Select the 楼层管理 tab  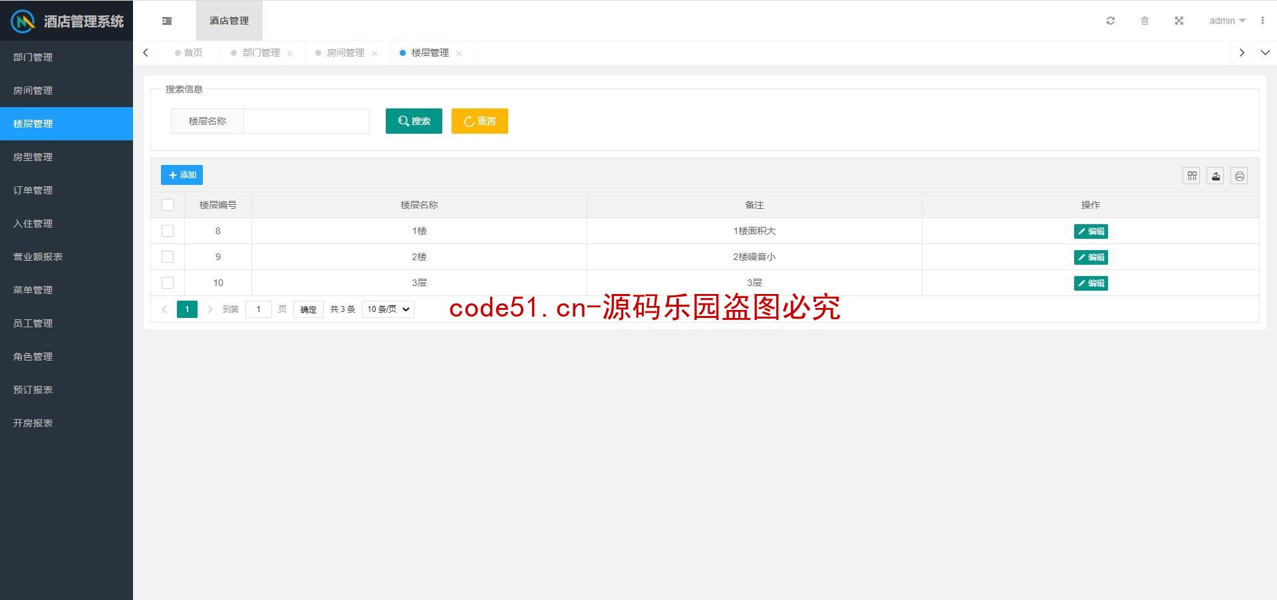pos(430,53)
